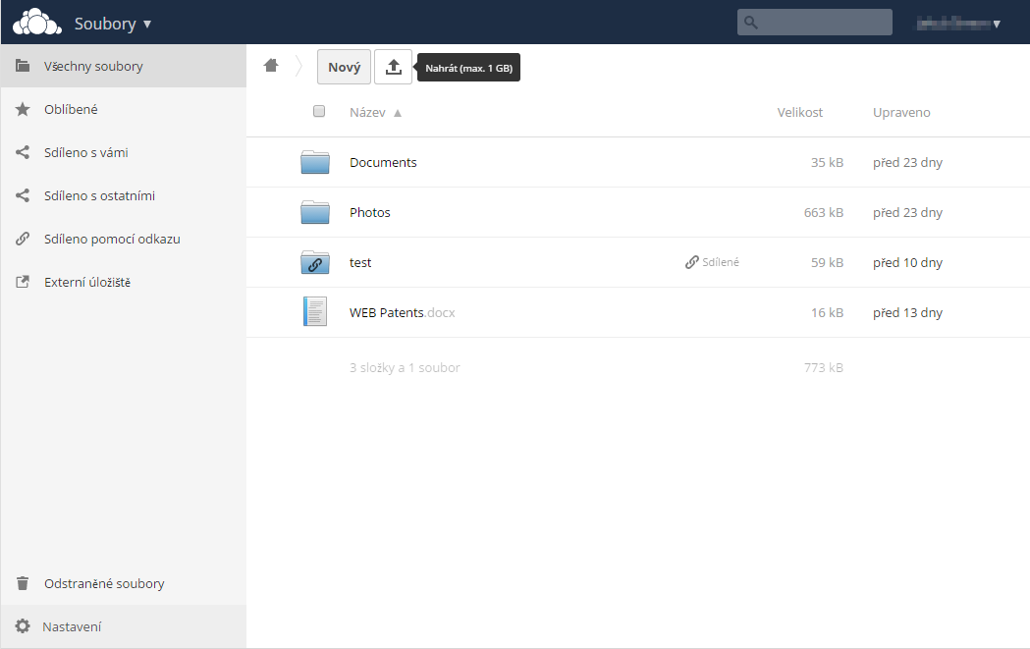This screenshot has height=649, width=1030.
Task: Click 59 kB size of test
Action: [827, 262]
